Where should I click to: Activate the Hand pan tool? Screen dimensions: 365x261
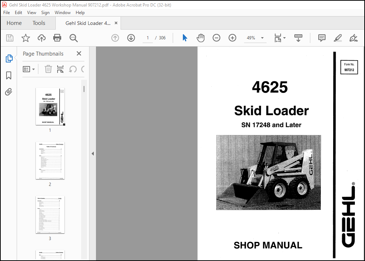click(x=201, y=38)
